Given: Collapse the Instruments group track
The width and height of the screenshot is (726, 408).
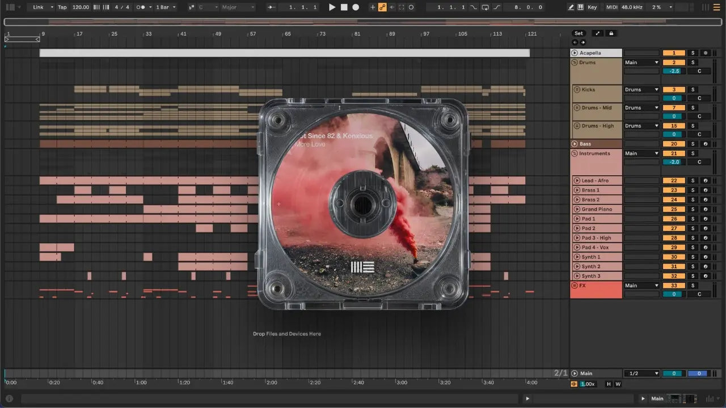Looking at the screenshot, I should [x=574, y=154].
